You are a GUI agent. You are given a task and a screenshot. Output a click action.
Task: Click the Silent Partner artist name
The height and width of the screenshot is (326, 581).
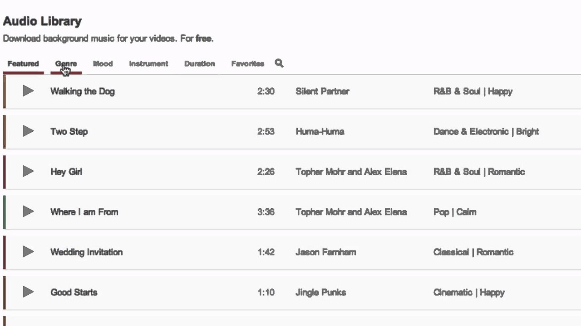(322, 91)
